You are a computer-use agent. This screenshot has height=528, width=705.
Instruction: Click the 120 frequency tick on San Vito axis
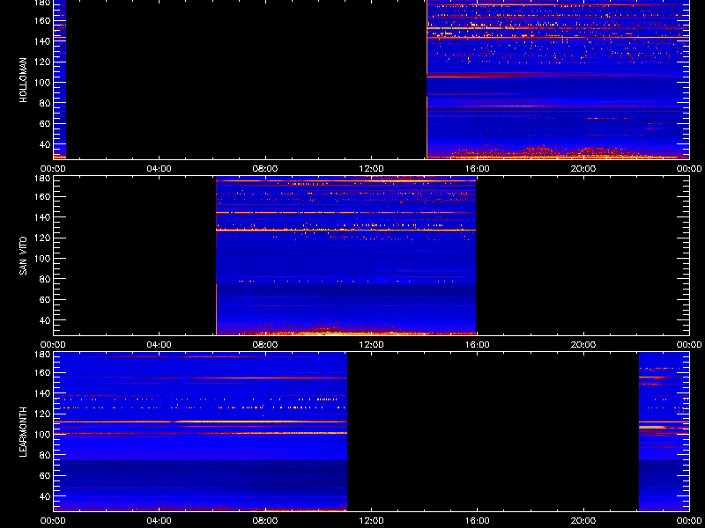click(x=43, y=238)
